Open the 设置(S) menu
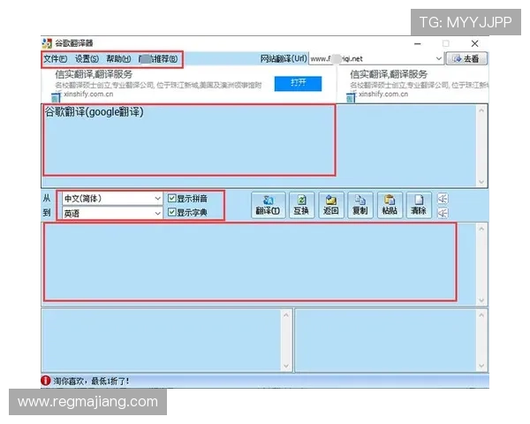Screen dimensions: 530x424 pos(87,59)
